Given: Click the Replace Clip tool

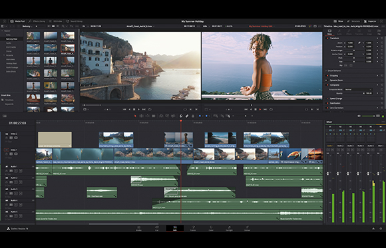Looking at the screenshot, I should 173,116.
